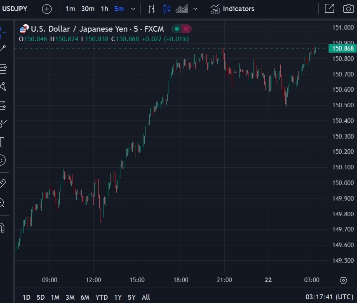Screen dimensions: 357x303
Task: Click the 22 date marker on time axis
Action: [x=268, y=280]
